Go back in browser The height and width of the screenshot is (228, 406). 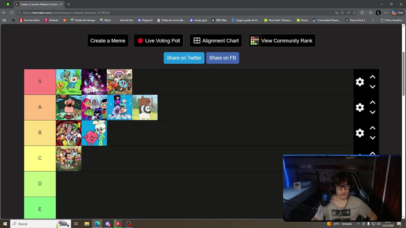point(4,13)
